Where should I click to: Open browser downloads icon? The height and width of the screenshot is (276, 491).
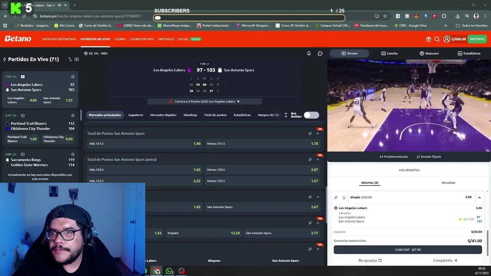pyautogui.click(x=458, y=16)
